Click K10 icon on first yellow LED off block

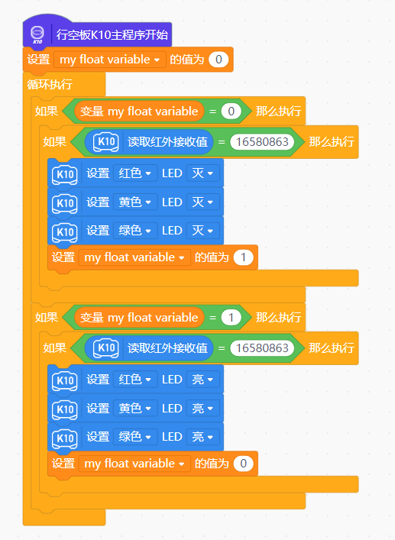(65, 203)
